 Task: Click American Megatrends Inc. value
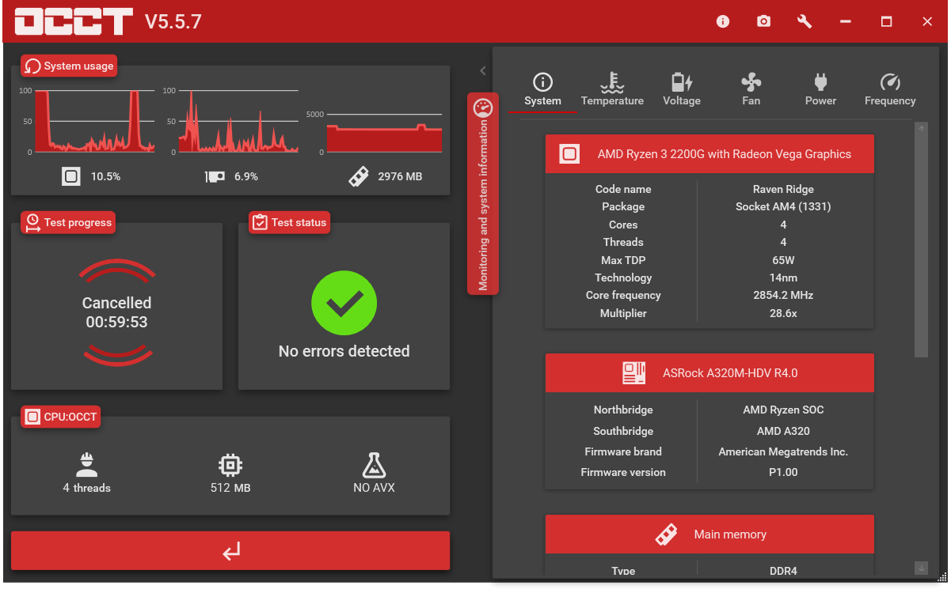tap(783, 451)
